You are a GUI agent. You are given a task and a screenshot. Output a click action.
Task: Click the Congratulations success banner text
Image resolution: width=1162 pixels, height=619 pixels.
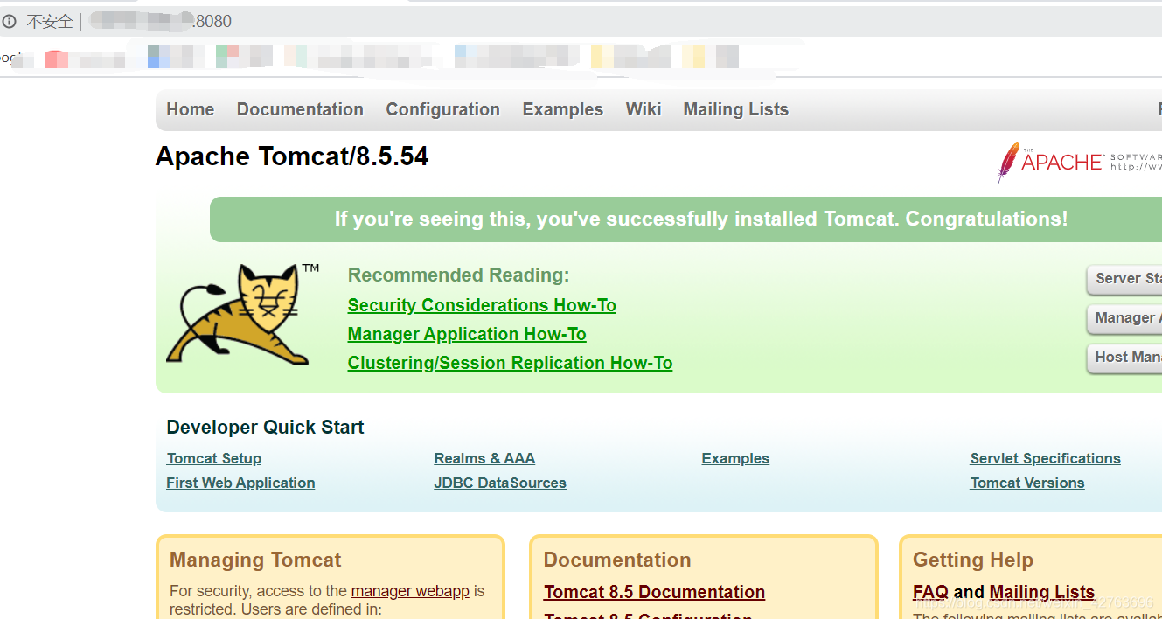coord(701,219)
